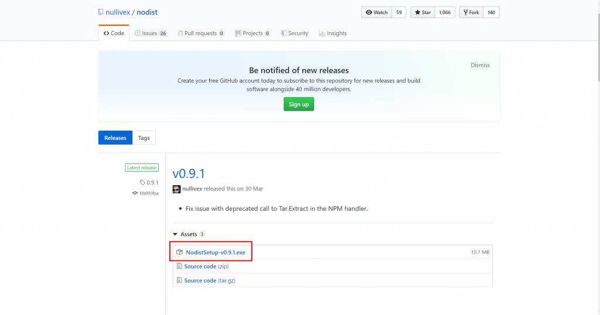Click the Star button

(423, 12)
